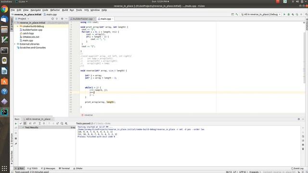This screenshot has height=173, width=308.
Task: Toggle show passed tests checkmark
Action: tap(20, 124)
